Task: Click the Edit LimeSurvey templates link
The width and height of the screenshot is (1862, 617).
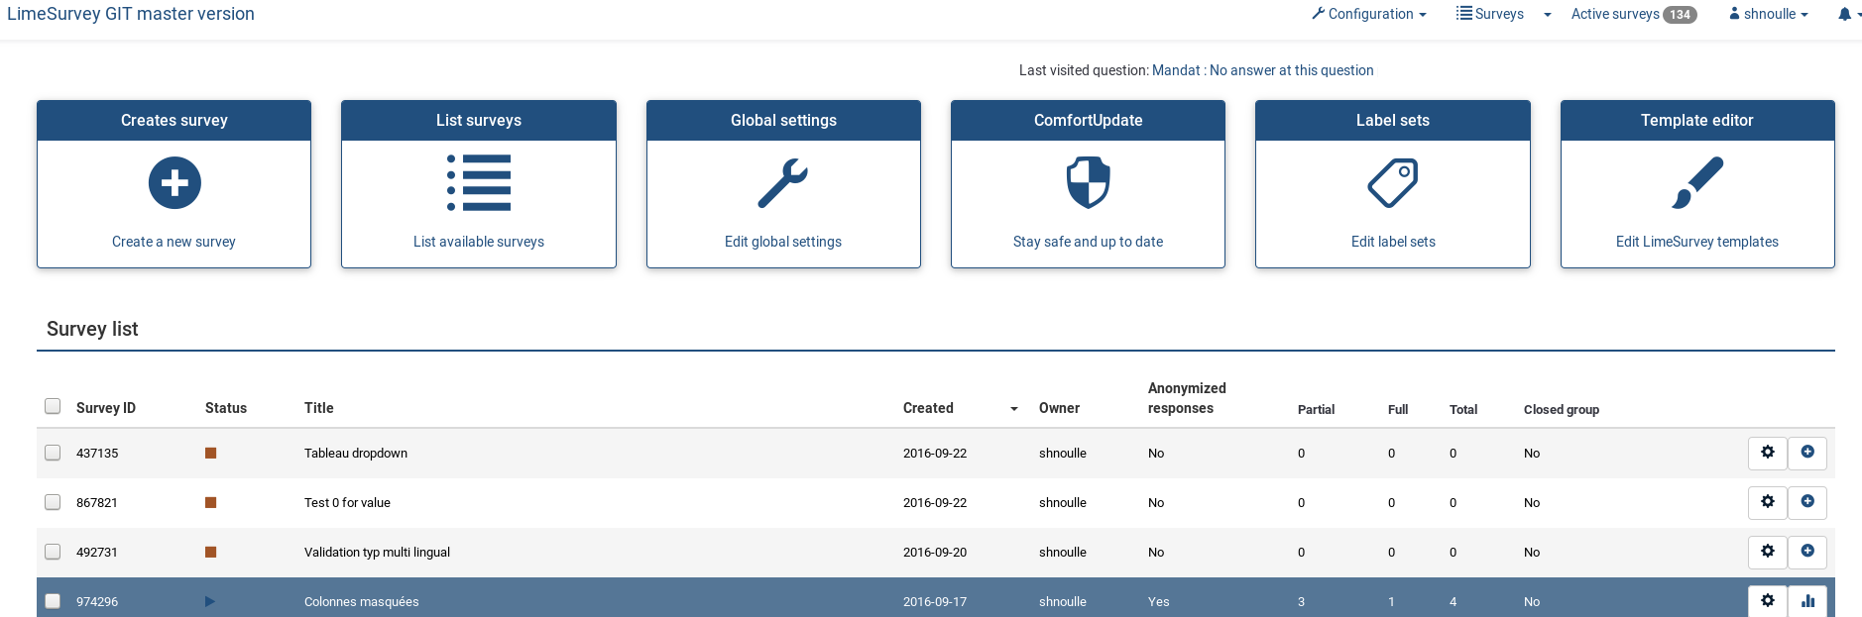Action: (1696, 242)
